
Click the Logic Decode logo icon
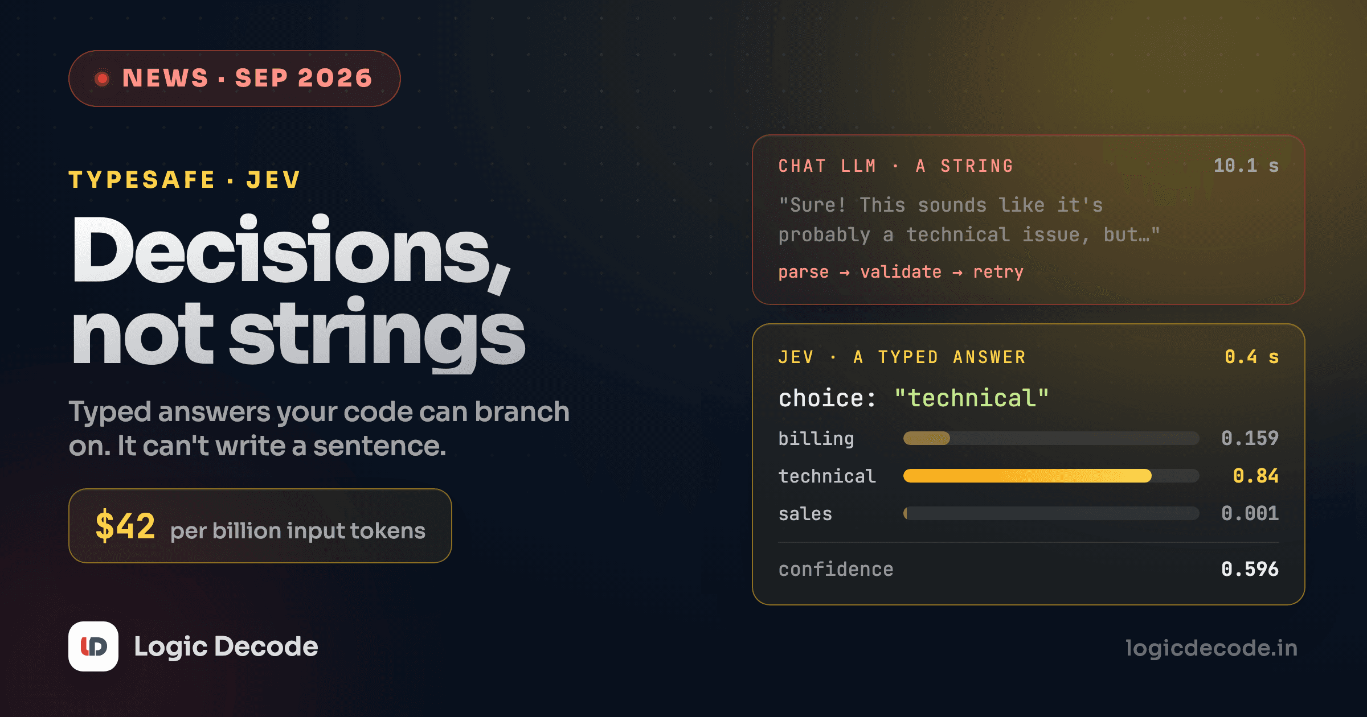tap(93, 646)
